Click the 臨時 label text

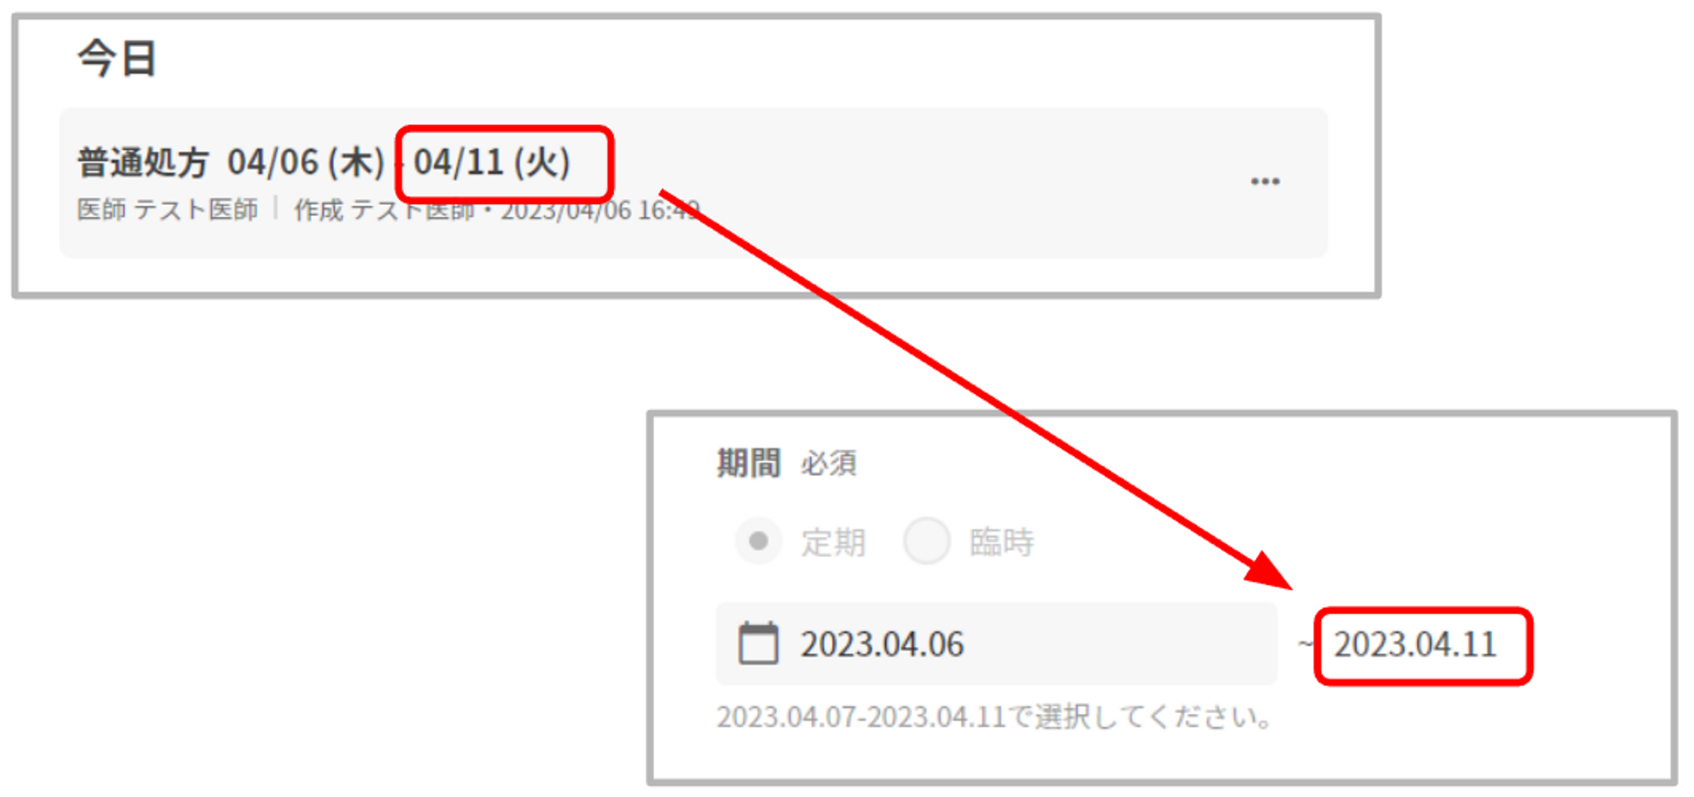pyautogui.click(x=1001, y=542)
